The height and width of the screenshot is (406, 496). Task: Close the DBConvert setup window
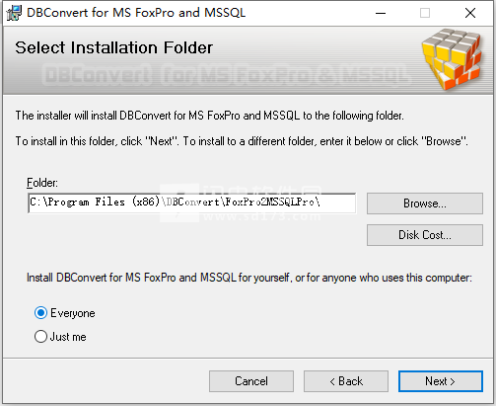[x=470, y=13]
